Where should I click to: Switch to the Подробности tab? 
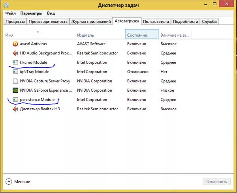pos(185,22)
